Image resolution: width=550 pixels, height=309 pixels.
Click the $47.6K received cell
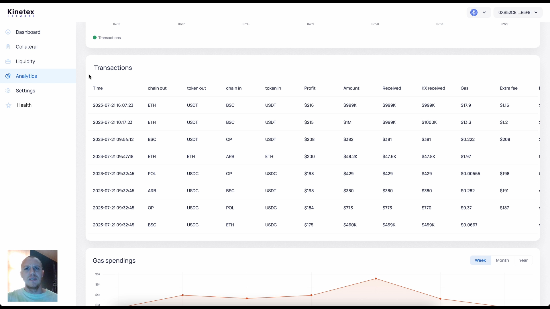389,157
